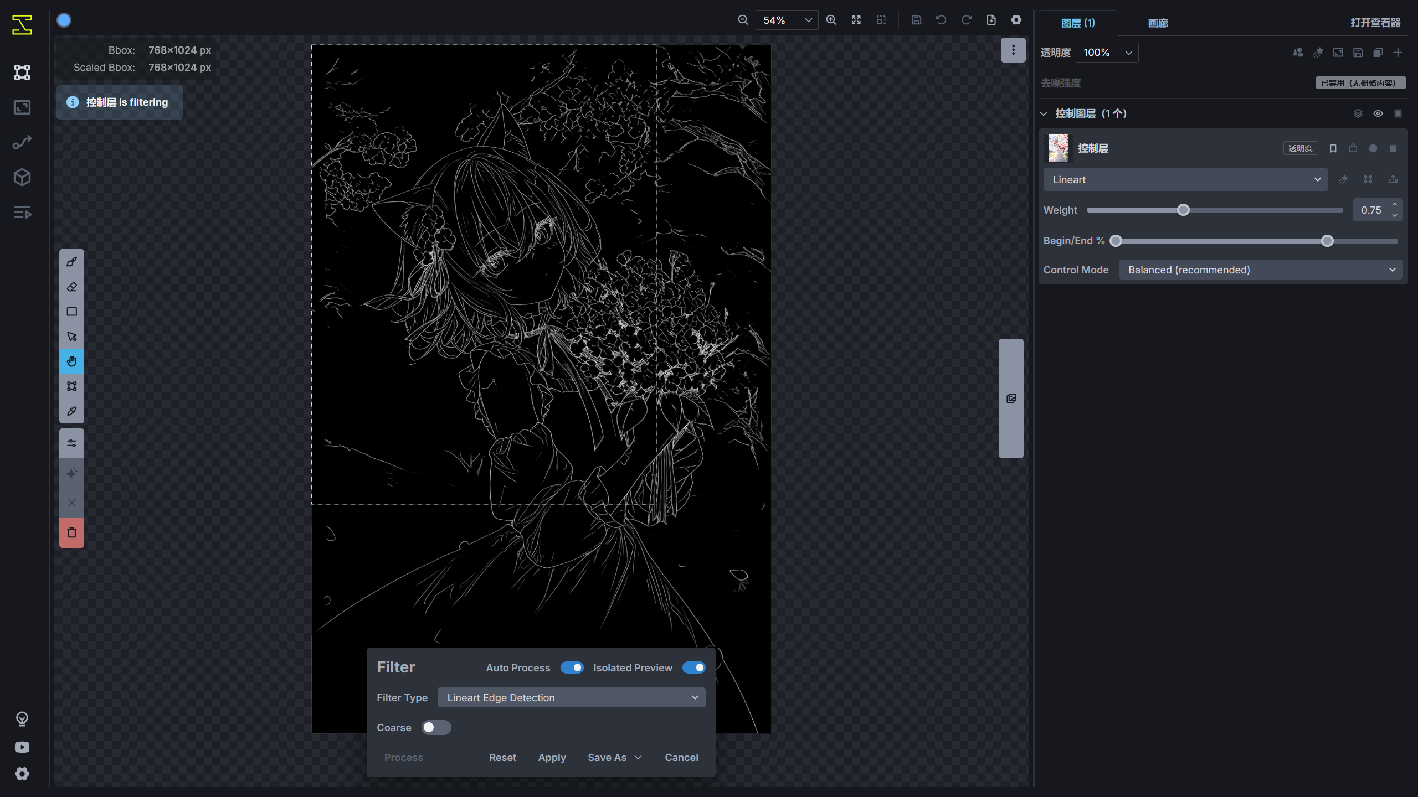Select the Eraser tool
The image size is (1418, 797).
(71, 287)
